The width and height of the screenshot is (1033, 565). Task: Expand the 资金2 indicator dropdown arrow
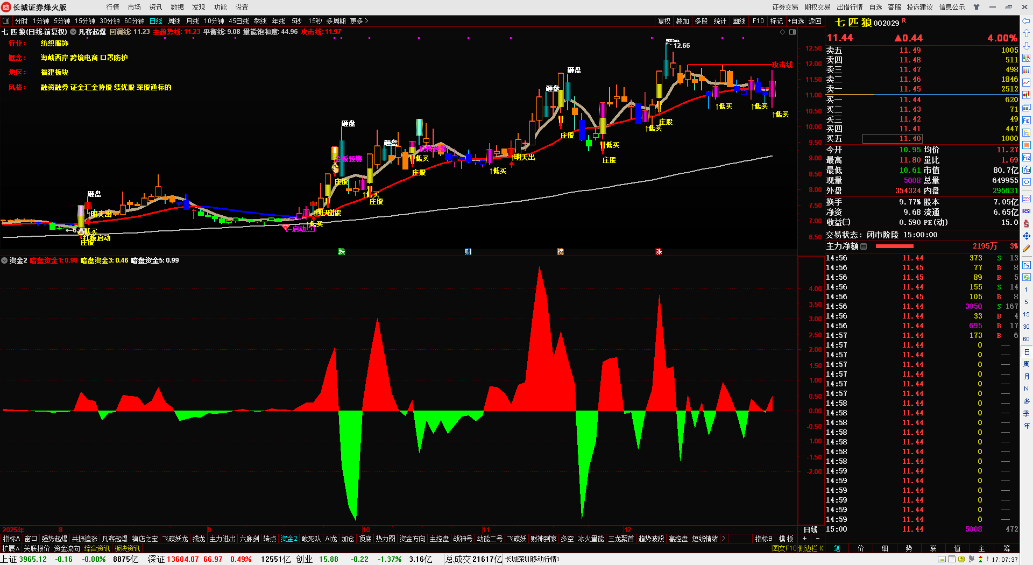(x=4, y=260)
